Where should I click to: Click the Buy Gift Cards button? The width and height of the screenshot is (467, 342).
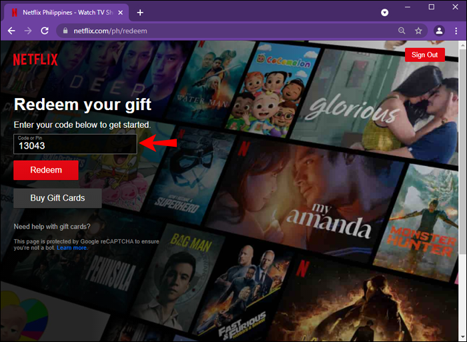[x=57, y=198]
